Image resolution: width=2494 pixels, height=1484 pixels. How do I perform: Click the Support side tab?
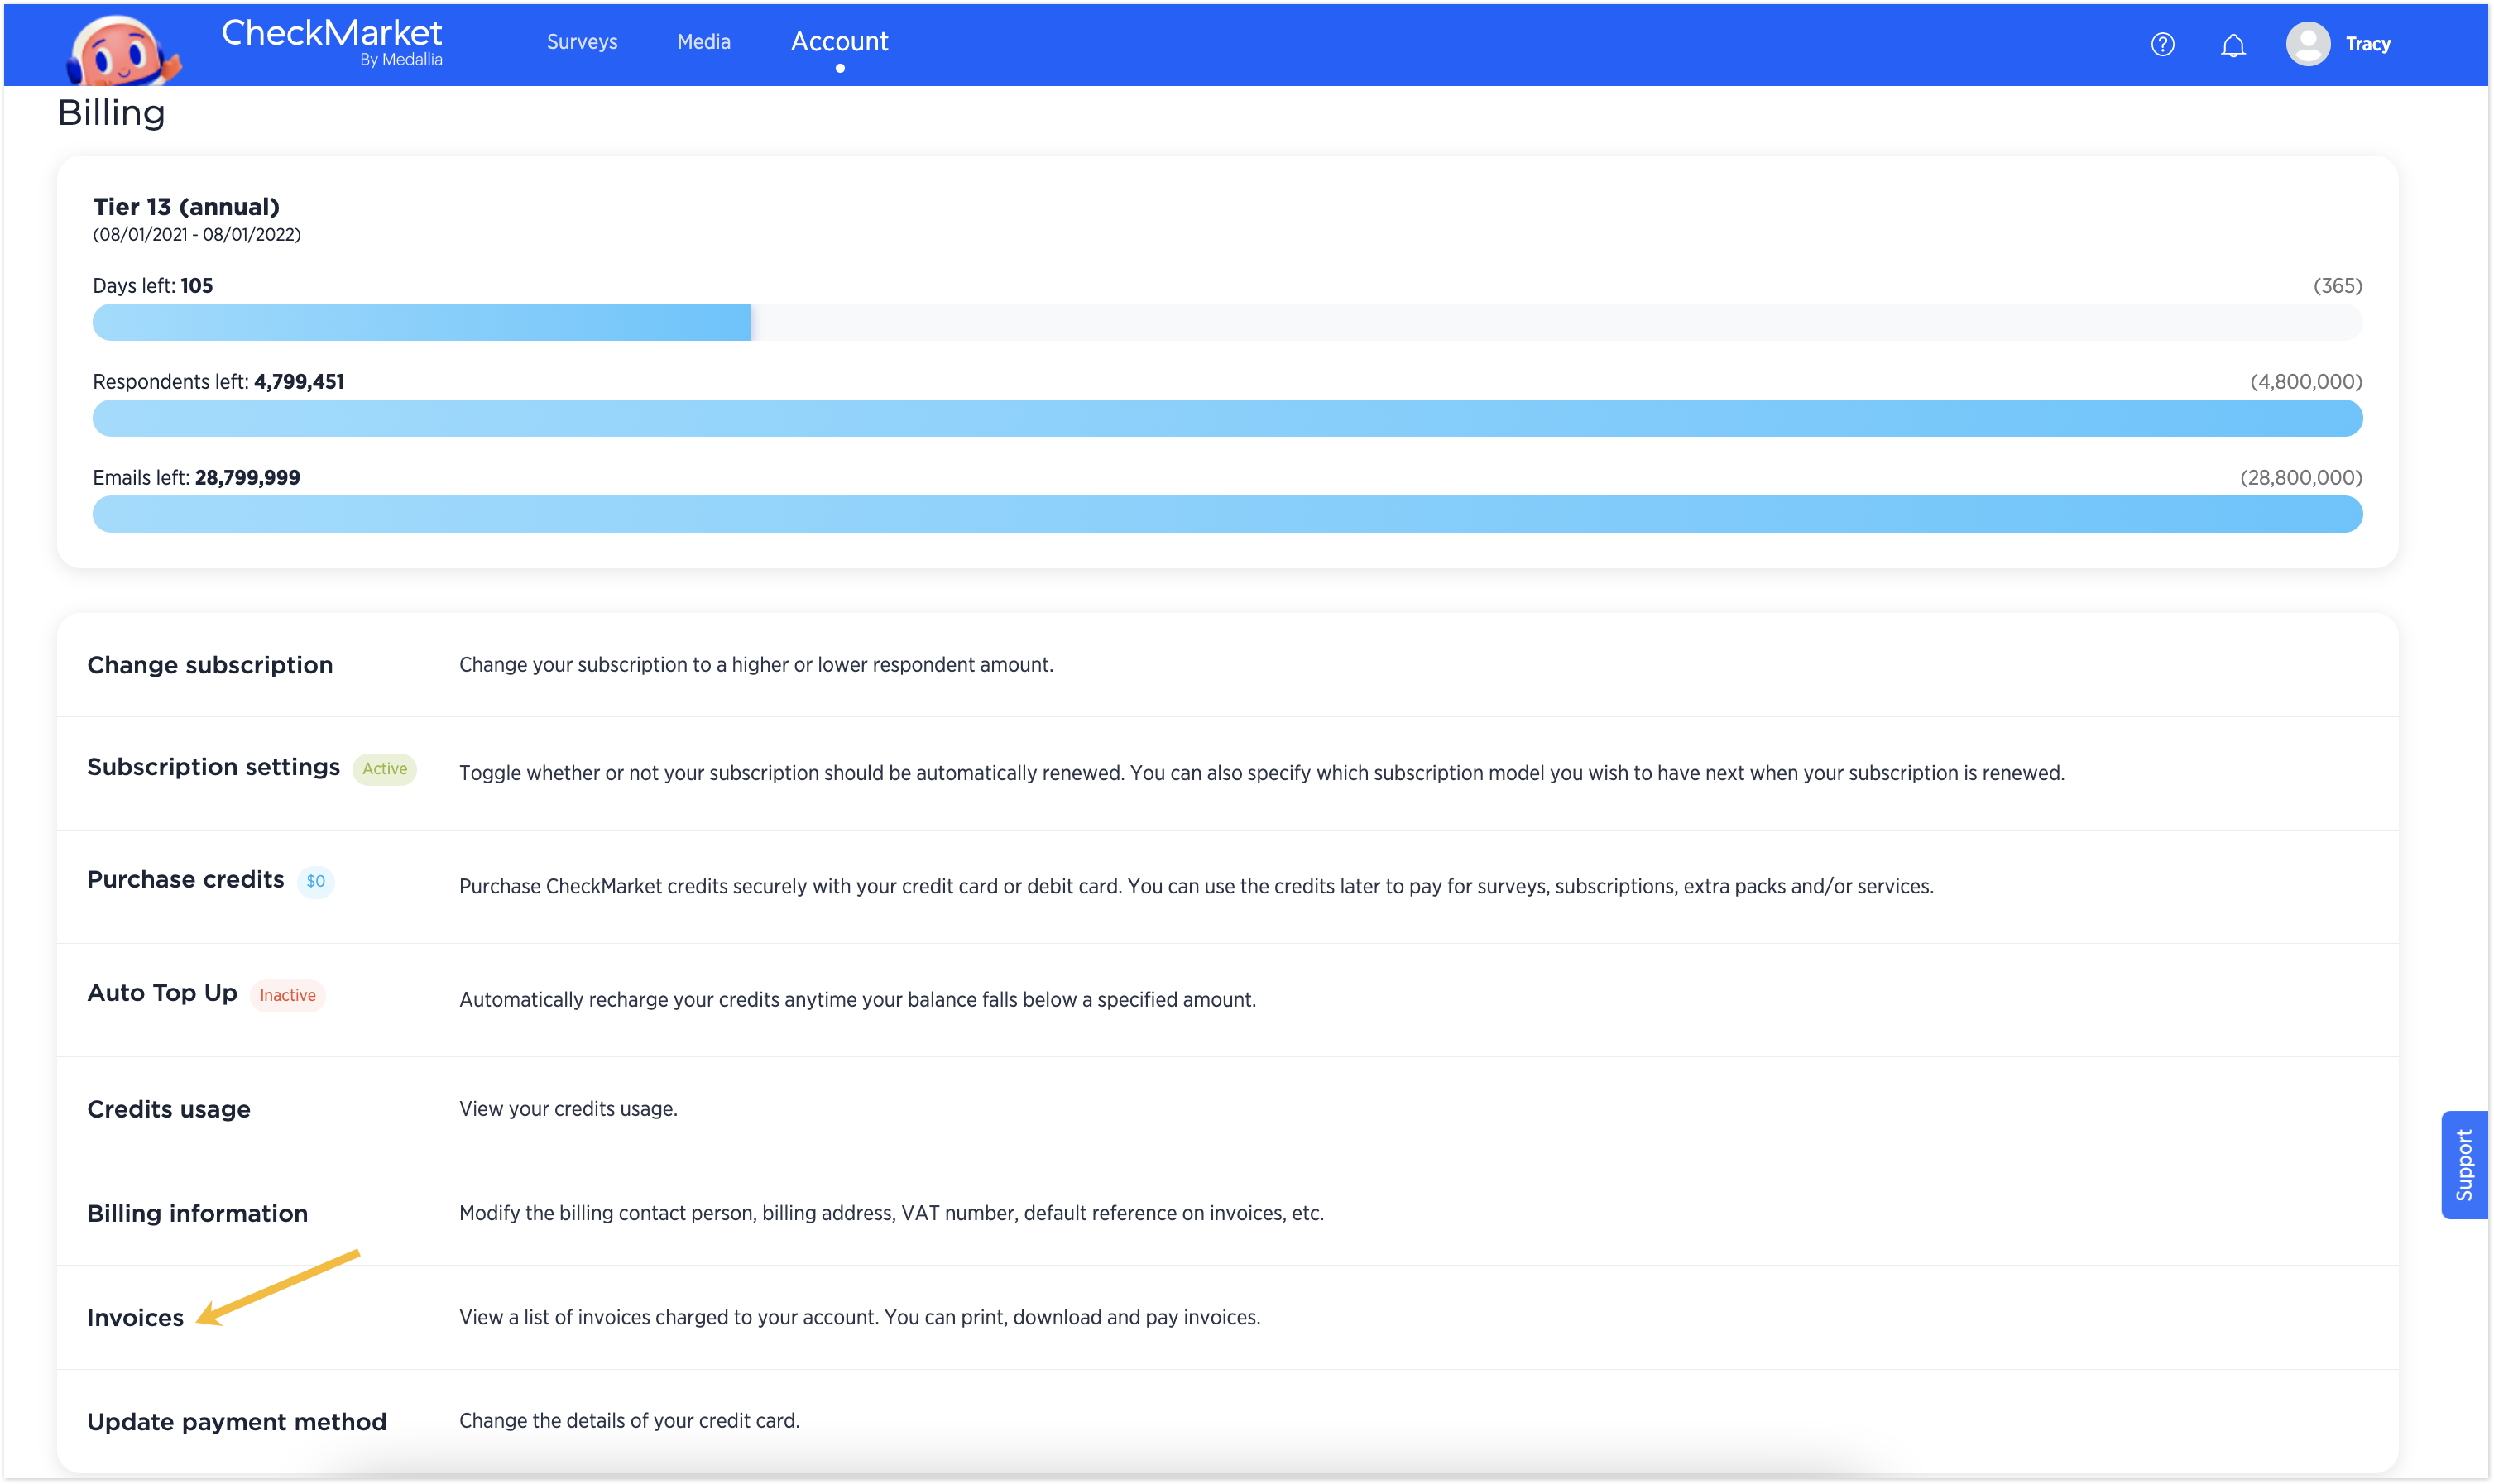(x=2463, y=1165)
